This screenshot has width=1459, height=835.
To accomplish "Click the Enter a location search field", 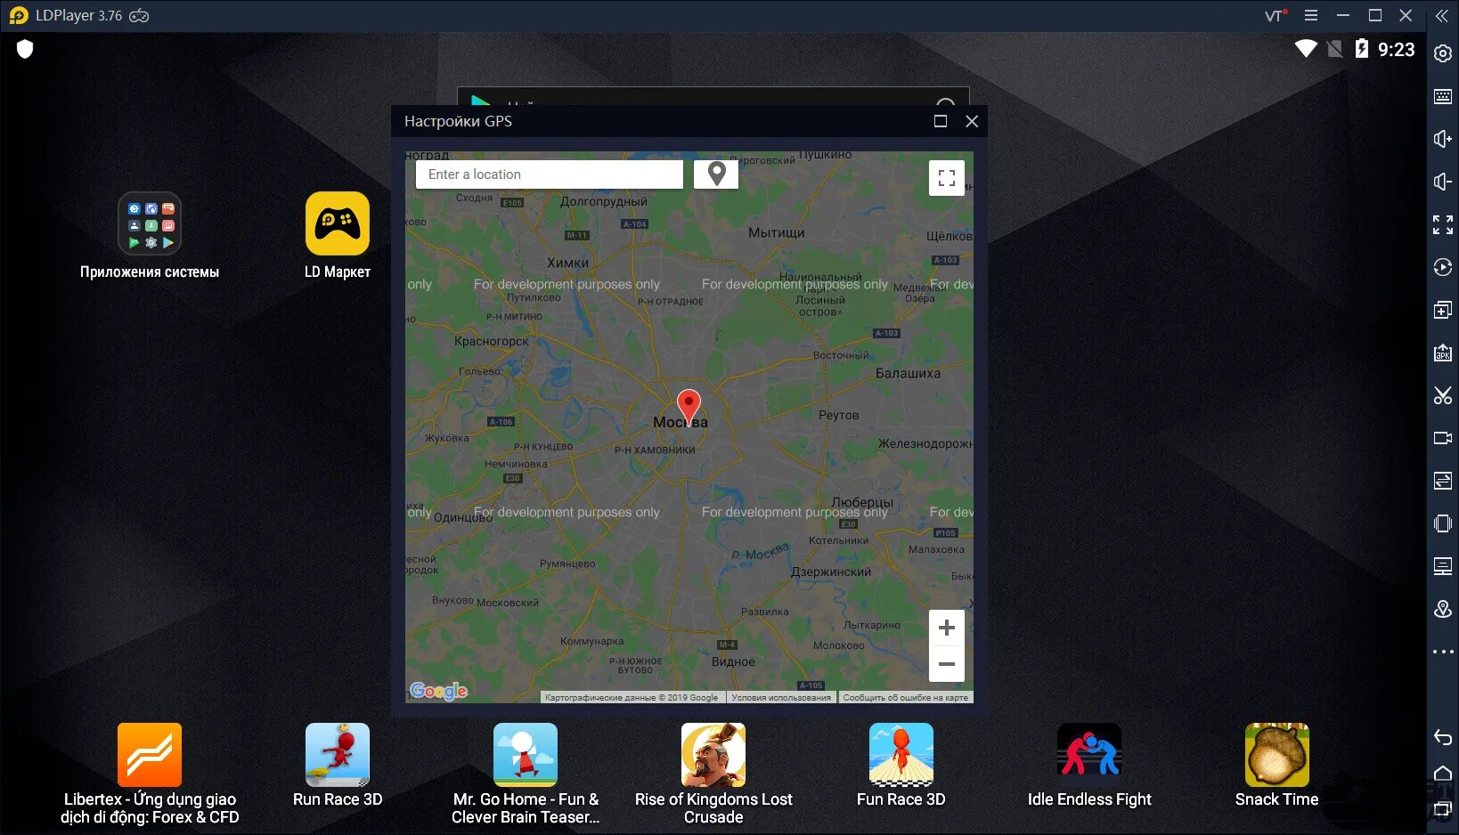I will [550, 174].
